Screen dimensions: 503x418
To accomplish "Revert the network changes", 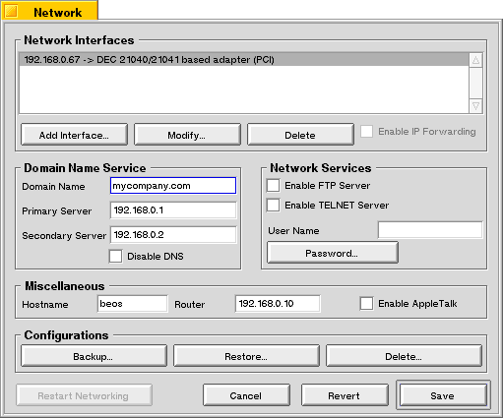I will coord(345,395).
